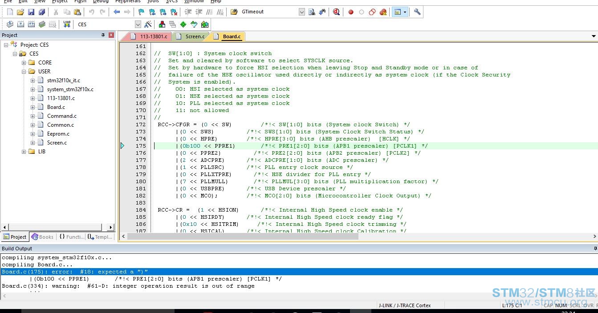Open the Configuration wrench icon
The image size is (598, 313).
(417, 12)
